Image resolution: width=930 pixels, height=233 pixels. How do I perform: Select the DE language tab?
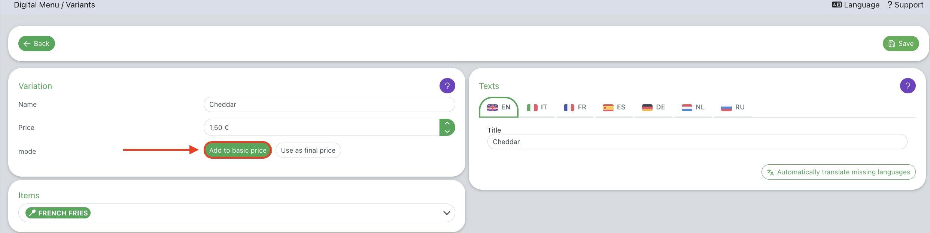pos(653,108)
